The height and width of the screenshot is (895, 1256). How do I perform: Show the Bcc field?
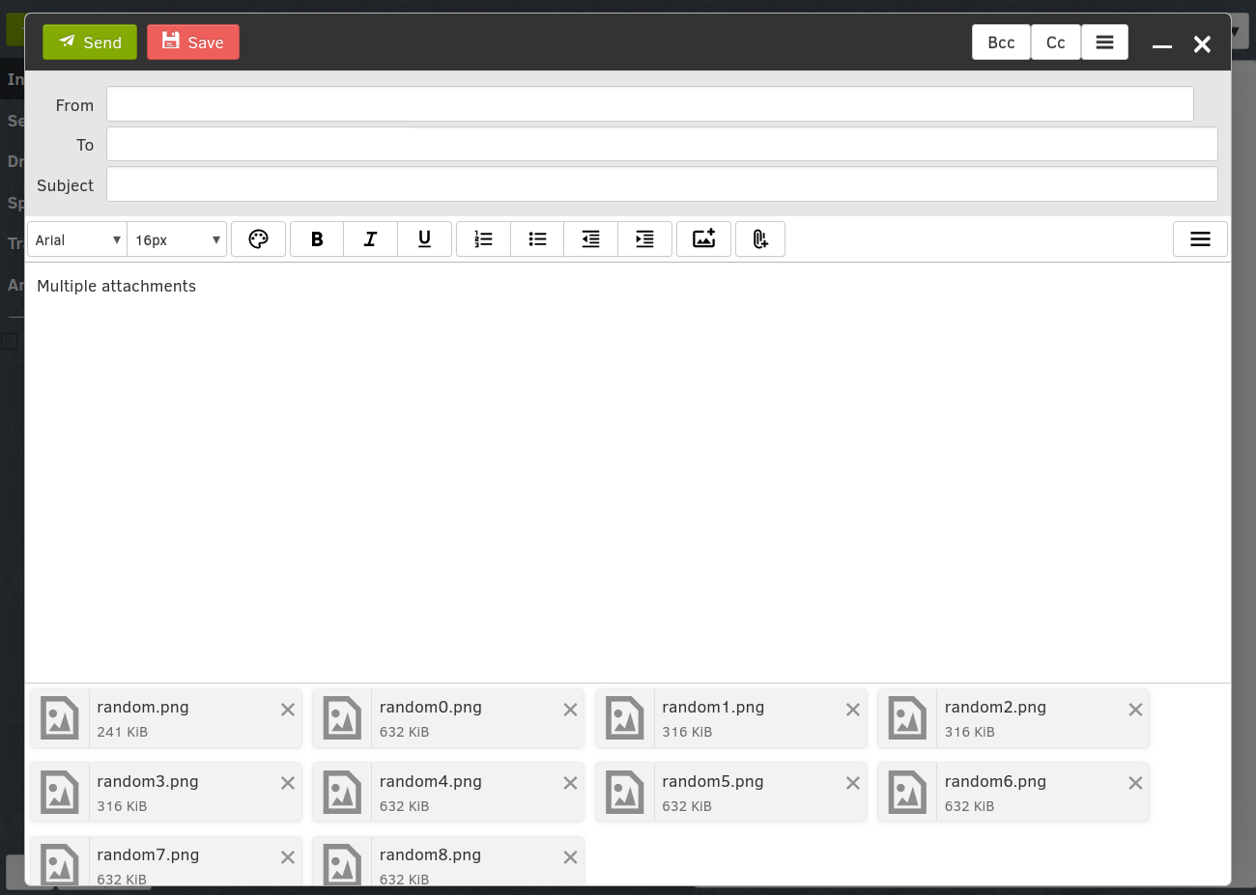1001,42
